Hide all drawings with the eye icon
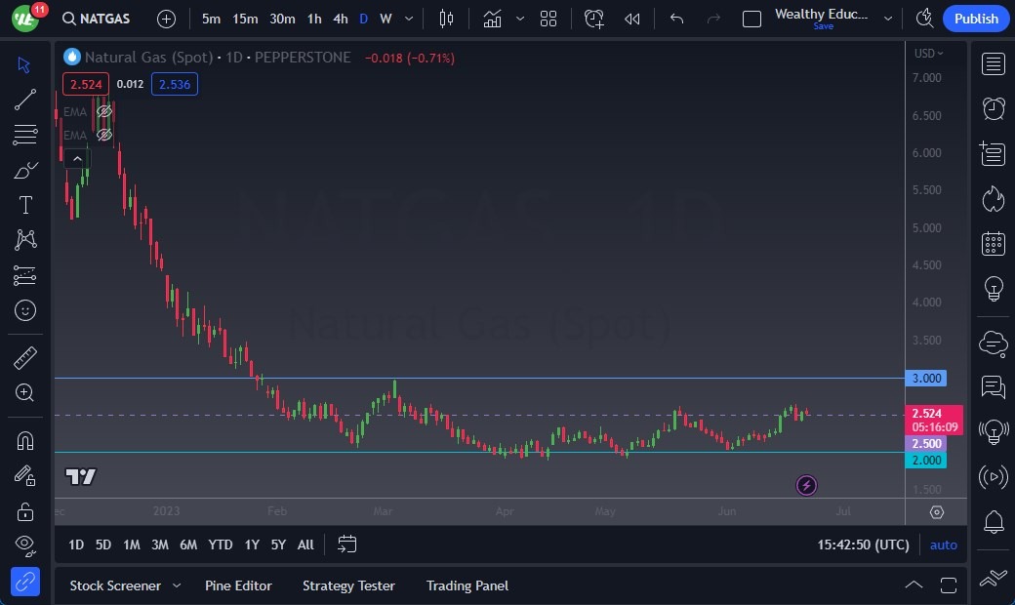 24,545
